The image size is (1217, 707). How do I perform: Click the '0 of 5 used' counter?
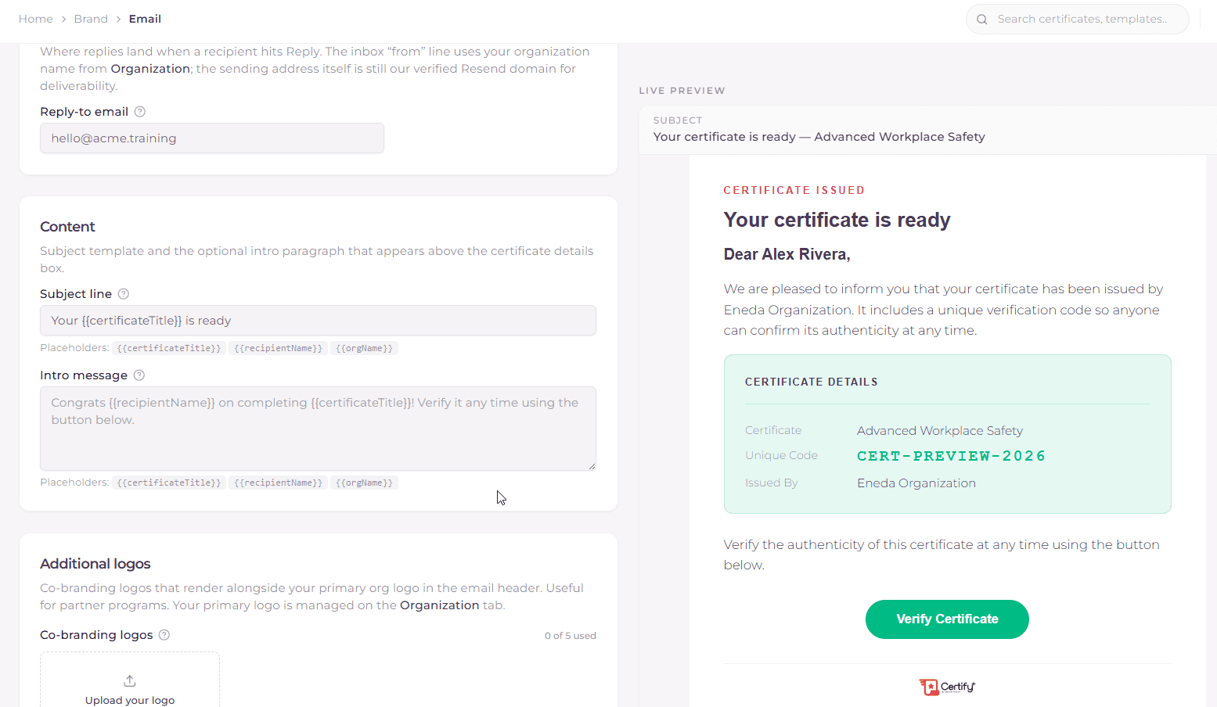pos(571,636)
